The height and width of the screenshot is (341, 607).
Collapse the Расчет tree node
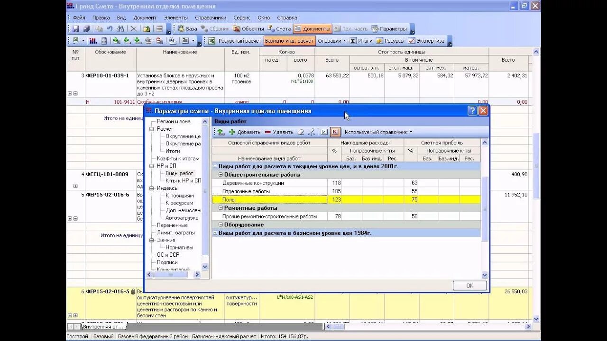[152, 129]
